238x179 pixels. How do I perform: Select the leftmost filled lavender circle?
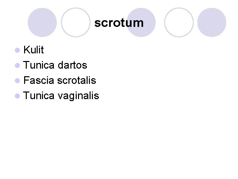pos(42,23)
